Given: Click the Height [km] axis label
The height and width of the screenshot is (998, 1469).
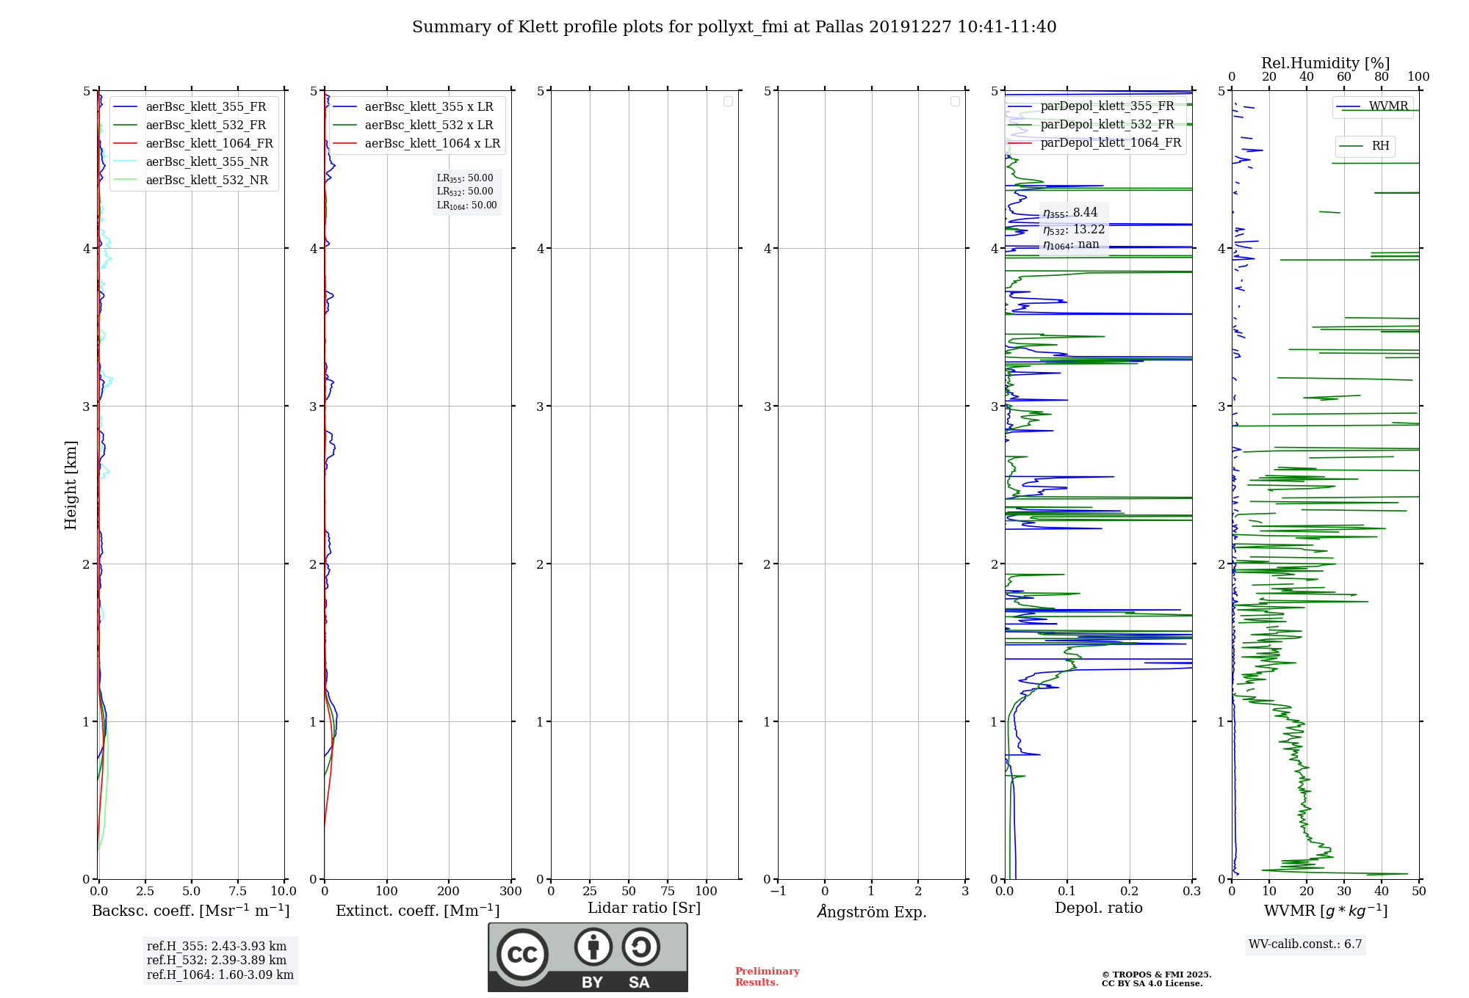Looking at the screenshot, I should click(x=71, y=485).
